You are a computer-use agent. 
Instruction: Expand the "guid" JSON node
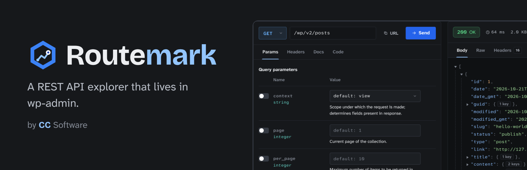[468, 104]
